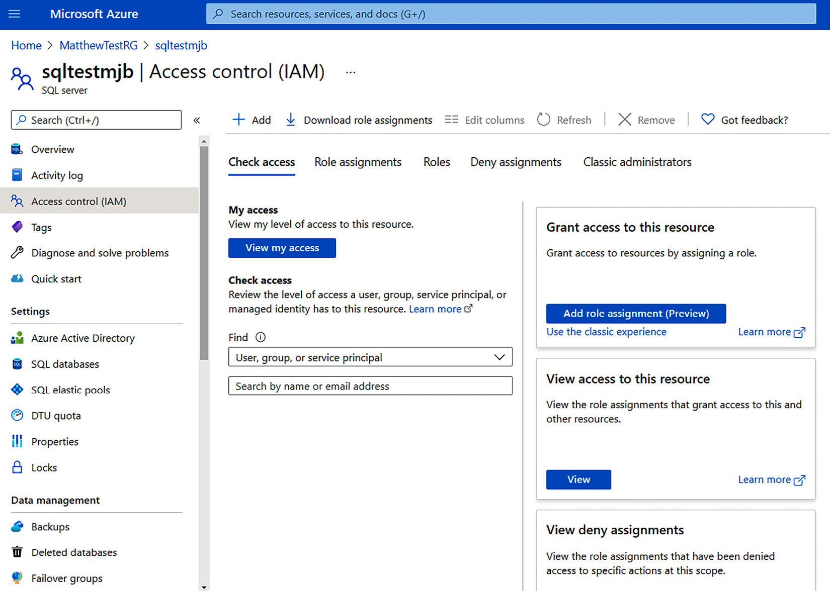Open the hamburger portal menu
The image size is (830, 591).
15,14
